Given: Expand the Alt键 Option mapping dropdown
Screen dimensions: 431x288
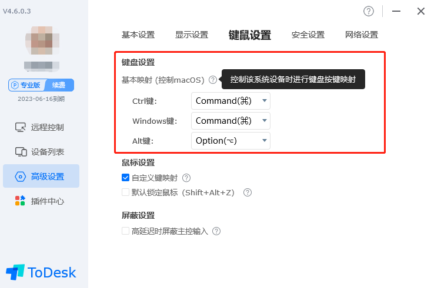Looking at the screenshot, I should point(230,141).
